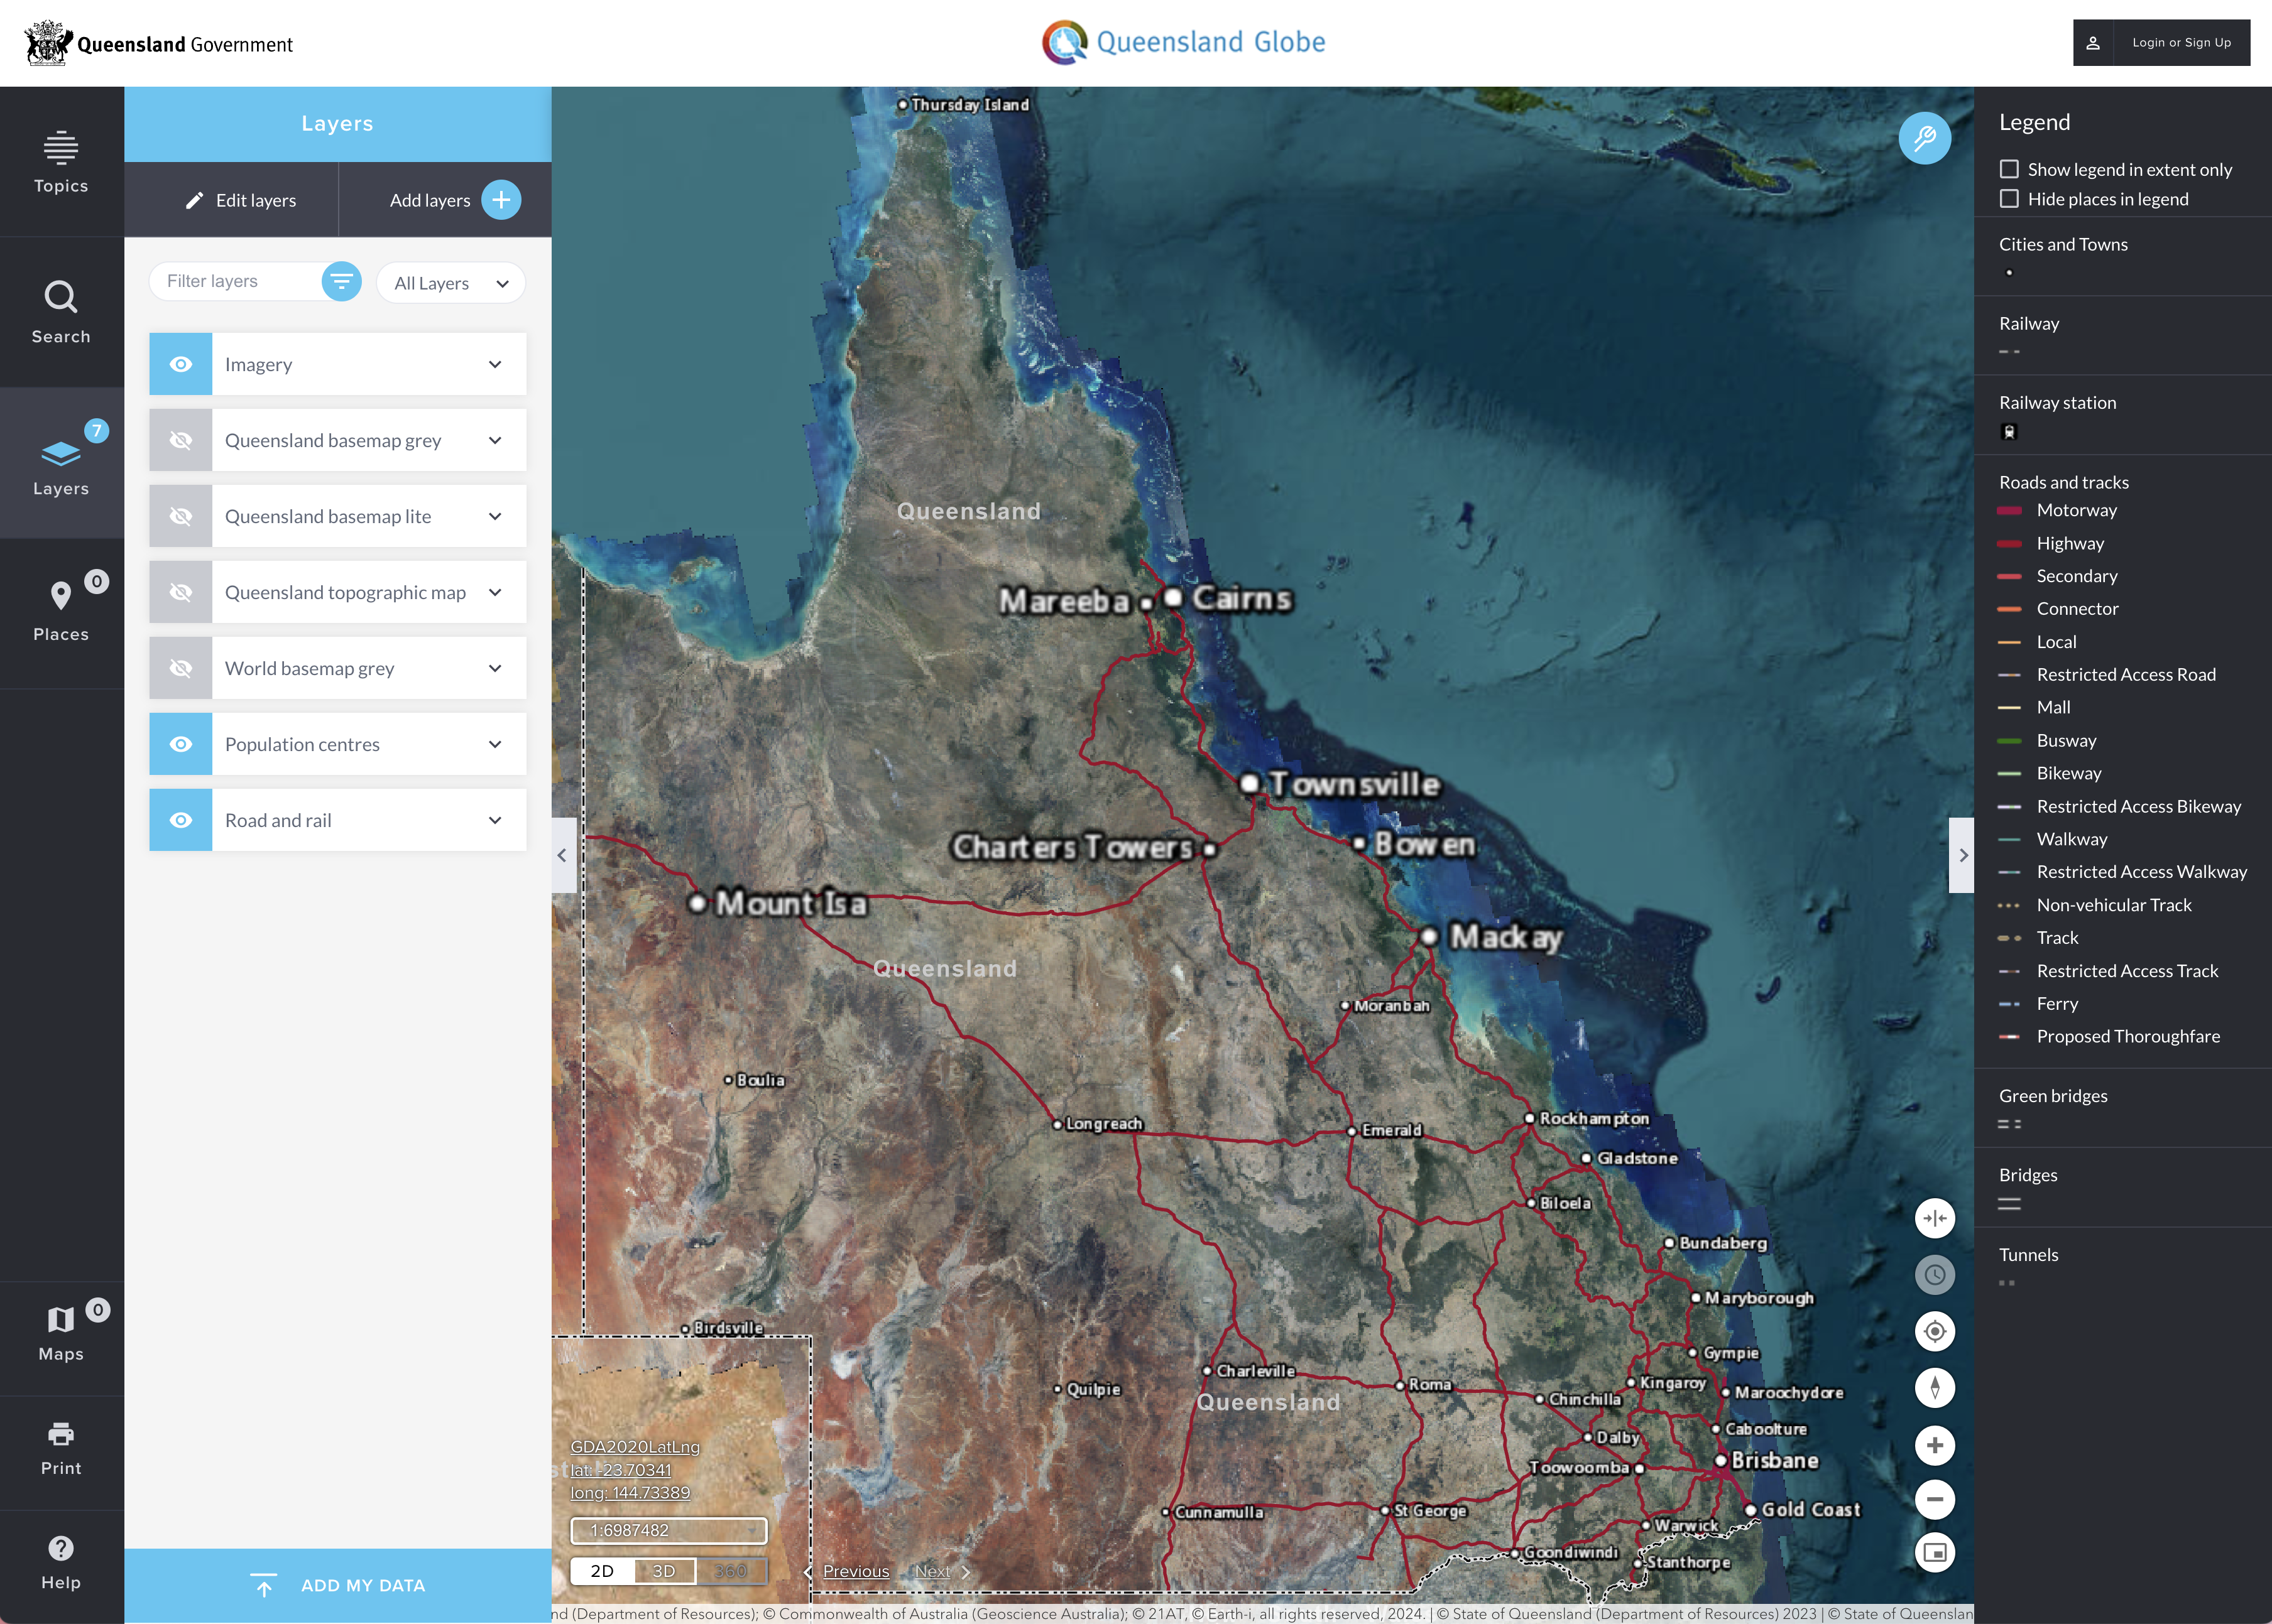Click the swipe compare map icon

pyautogui.click(x=1934, y=1218)
